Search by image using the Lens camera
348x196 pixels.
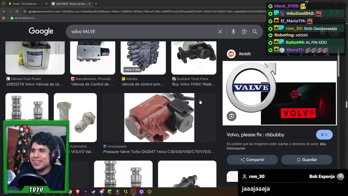[244, 32]
